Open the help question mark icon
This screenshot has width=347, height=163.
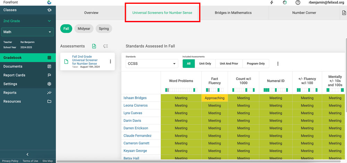pos(298,2)
